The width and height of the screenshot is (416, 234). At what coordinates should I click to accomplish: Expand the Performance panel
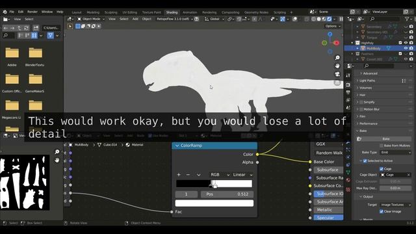pos(369,123)
